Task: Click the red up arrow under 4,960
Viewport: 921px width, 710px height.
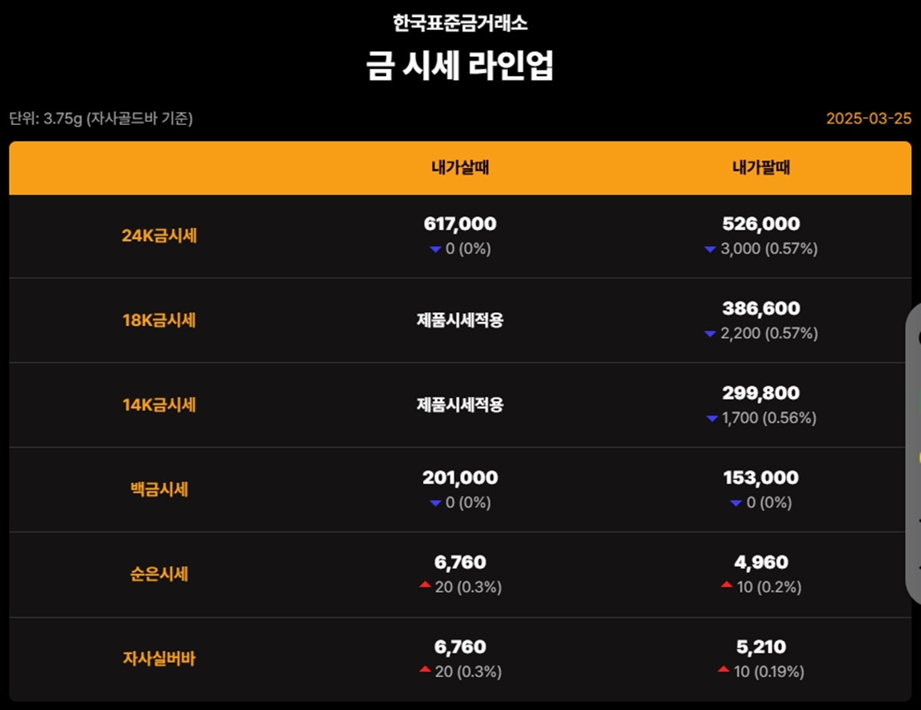Action: [x=726, y=586]
